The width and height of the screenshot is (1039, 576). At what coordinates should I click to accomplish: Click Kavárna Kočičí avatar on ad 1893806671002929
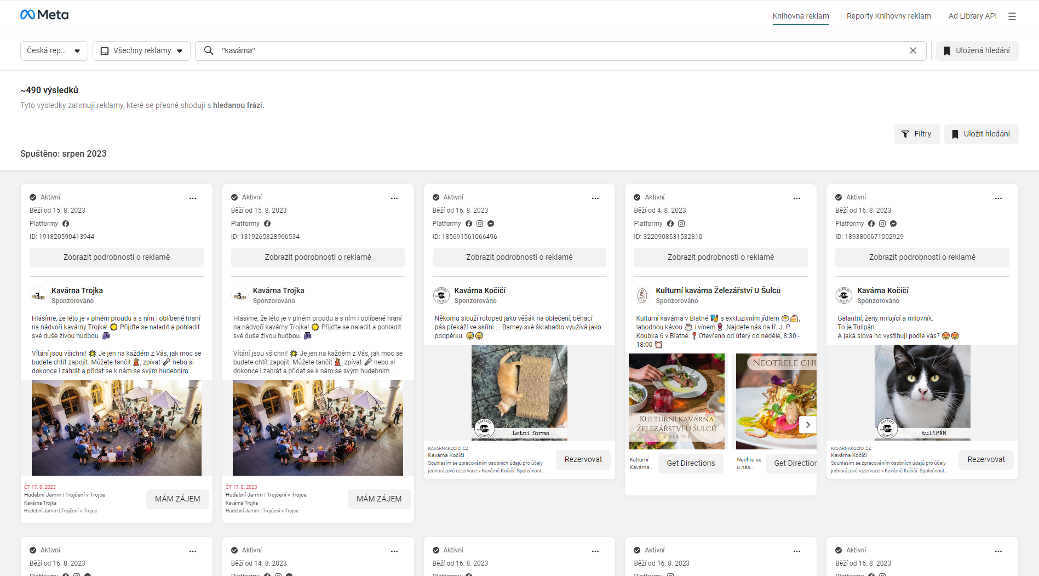(x=844, y=295)
